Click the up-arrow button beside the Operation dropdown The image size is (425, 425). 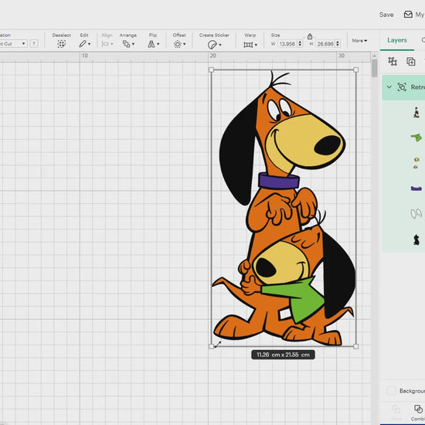click(34, 43)
